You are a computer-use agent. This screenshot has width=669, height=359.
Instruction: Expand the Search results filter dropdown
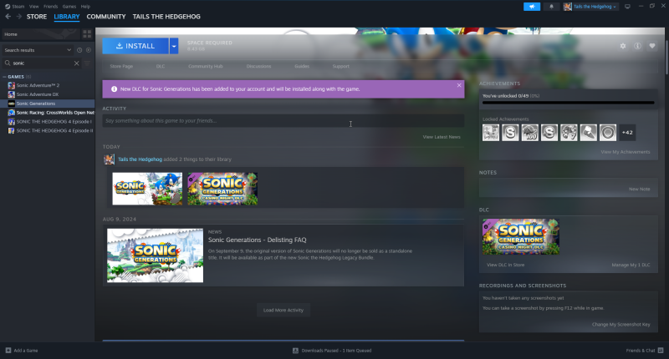pos(38,50)
